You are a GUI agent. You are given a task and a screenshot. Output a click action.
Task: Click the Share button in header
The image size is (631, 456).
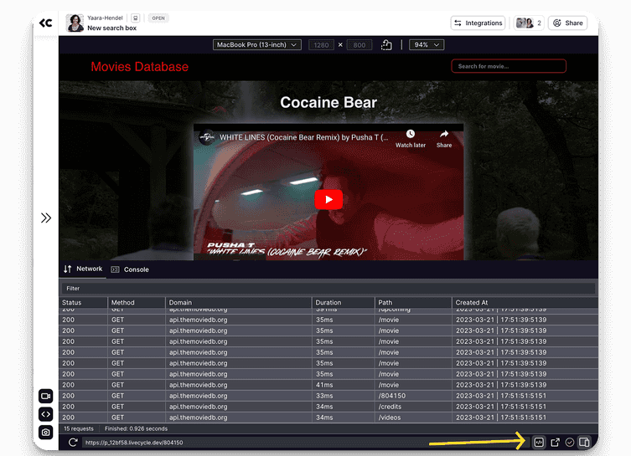(x=568, y=23)
